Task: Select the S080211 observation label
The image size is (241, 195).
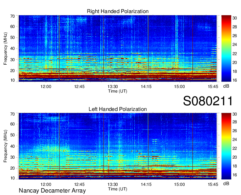Action: click(x=208, y=101)
